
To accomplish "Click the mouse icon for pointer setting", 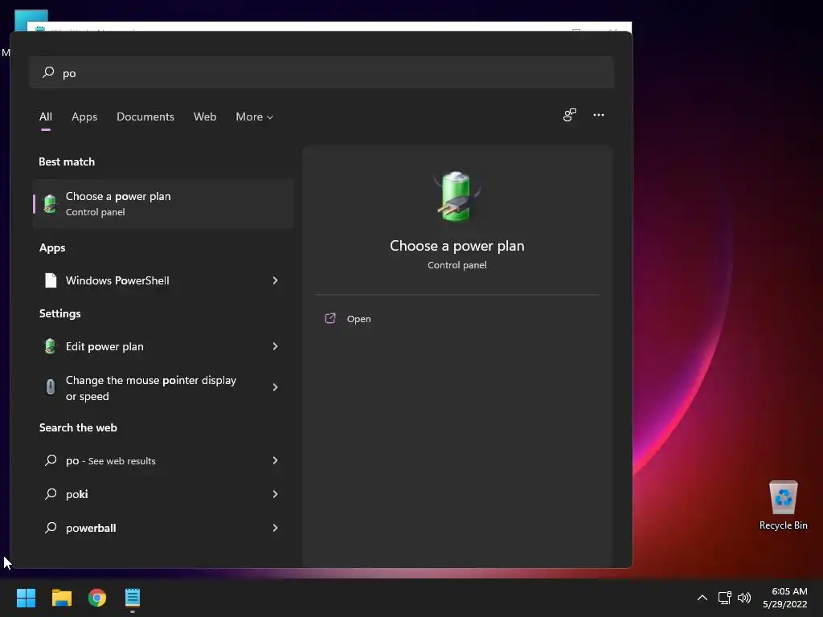I will pos(51,387).
